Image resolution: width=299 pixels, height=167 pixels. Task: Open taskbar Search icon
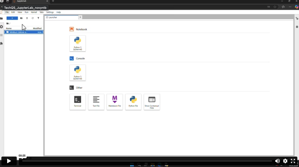point(139,165)
